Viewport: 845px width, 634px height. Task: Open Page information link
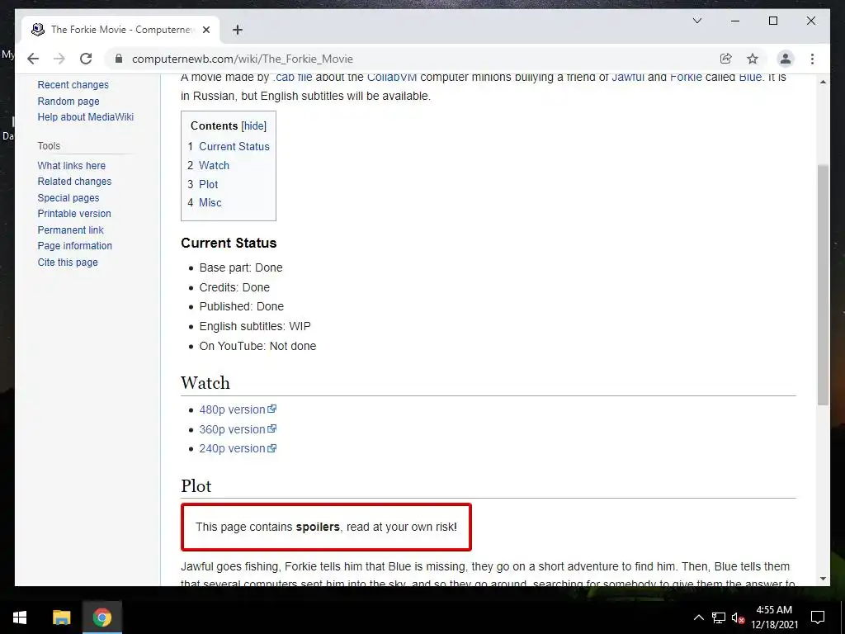pos(75,246)
